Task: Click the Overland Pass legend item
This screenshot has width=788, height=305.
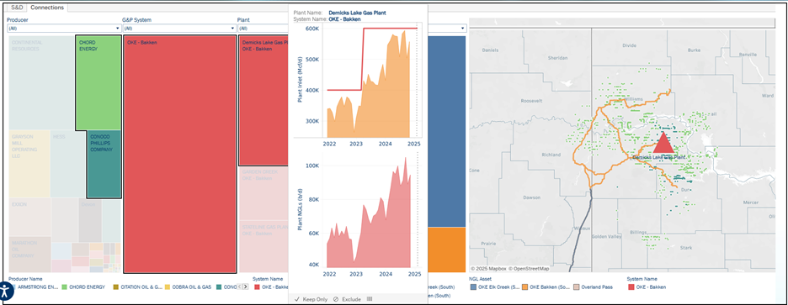Action: (x=594, y=287)
